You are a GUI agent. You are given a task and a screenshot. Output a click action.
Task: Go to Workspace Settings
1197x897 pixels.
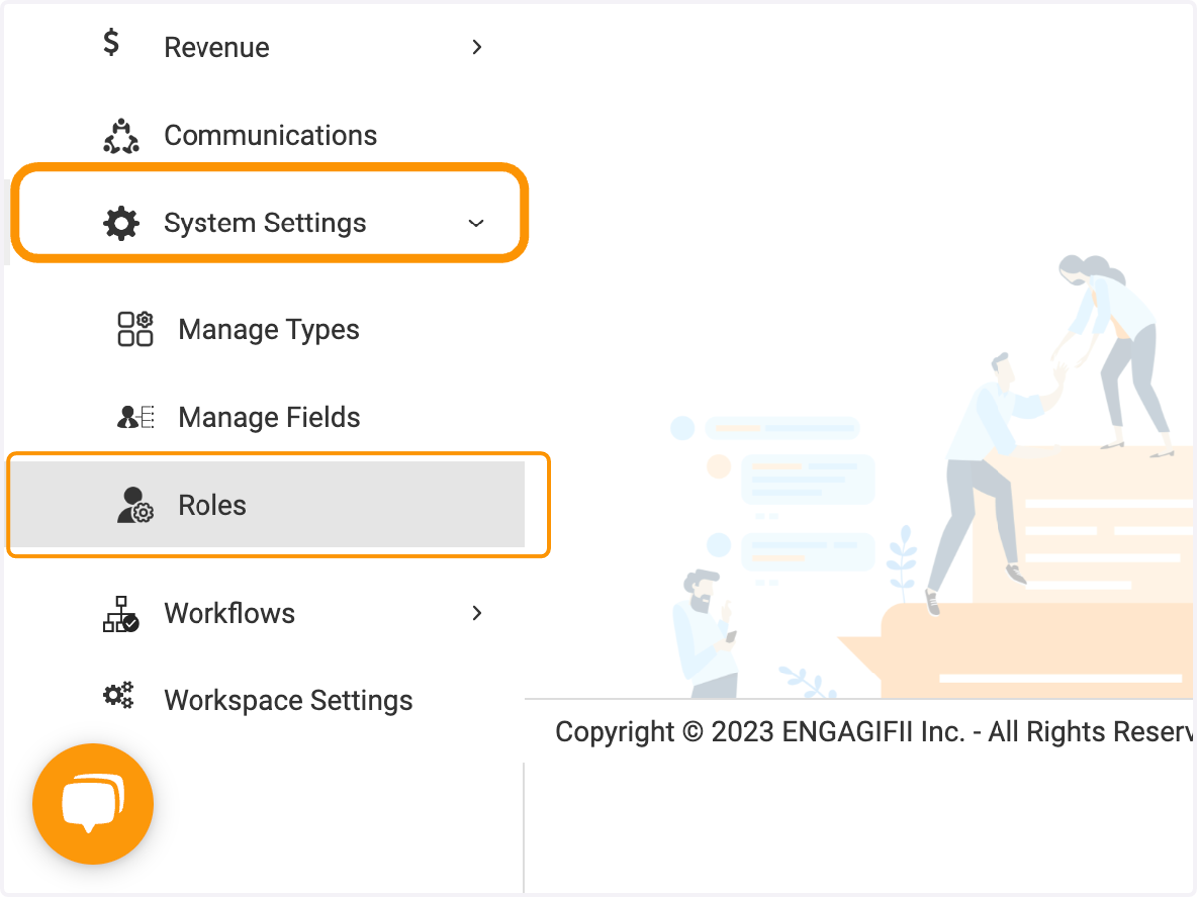[288, 700]
